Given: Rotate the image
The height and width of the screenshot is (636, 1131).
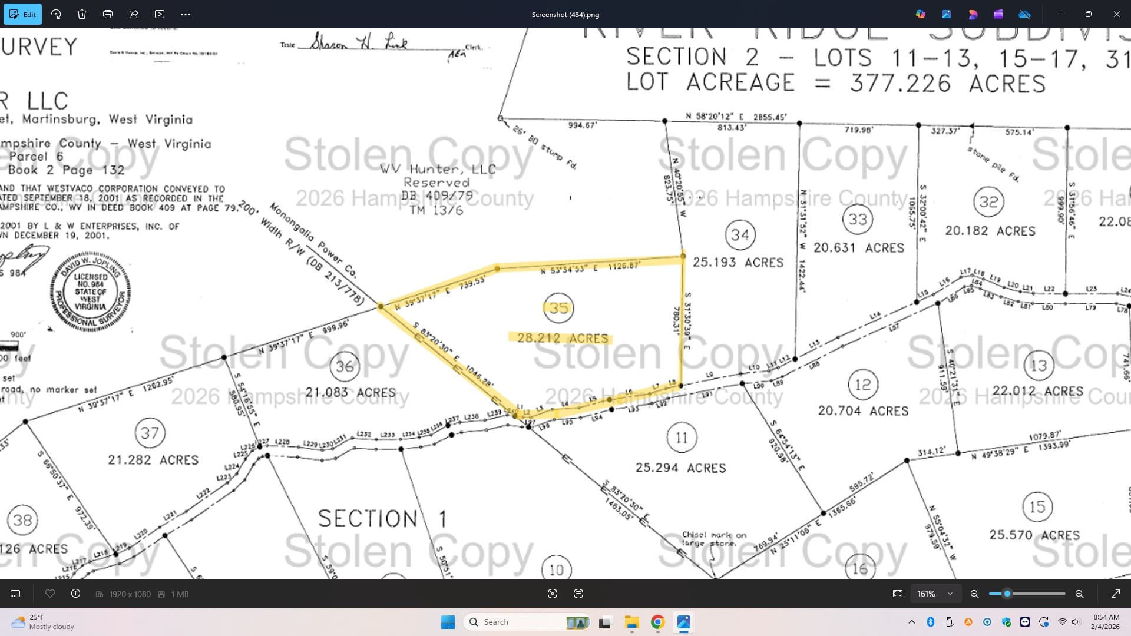Looking at the screenshot, I should [x=56, y=14].
